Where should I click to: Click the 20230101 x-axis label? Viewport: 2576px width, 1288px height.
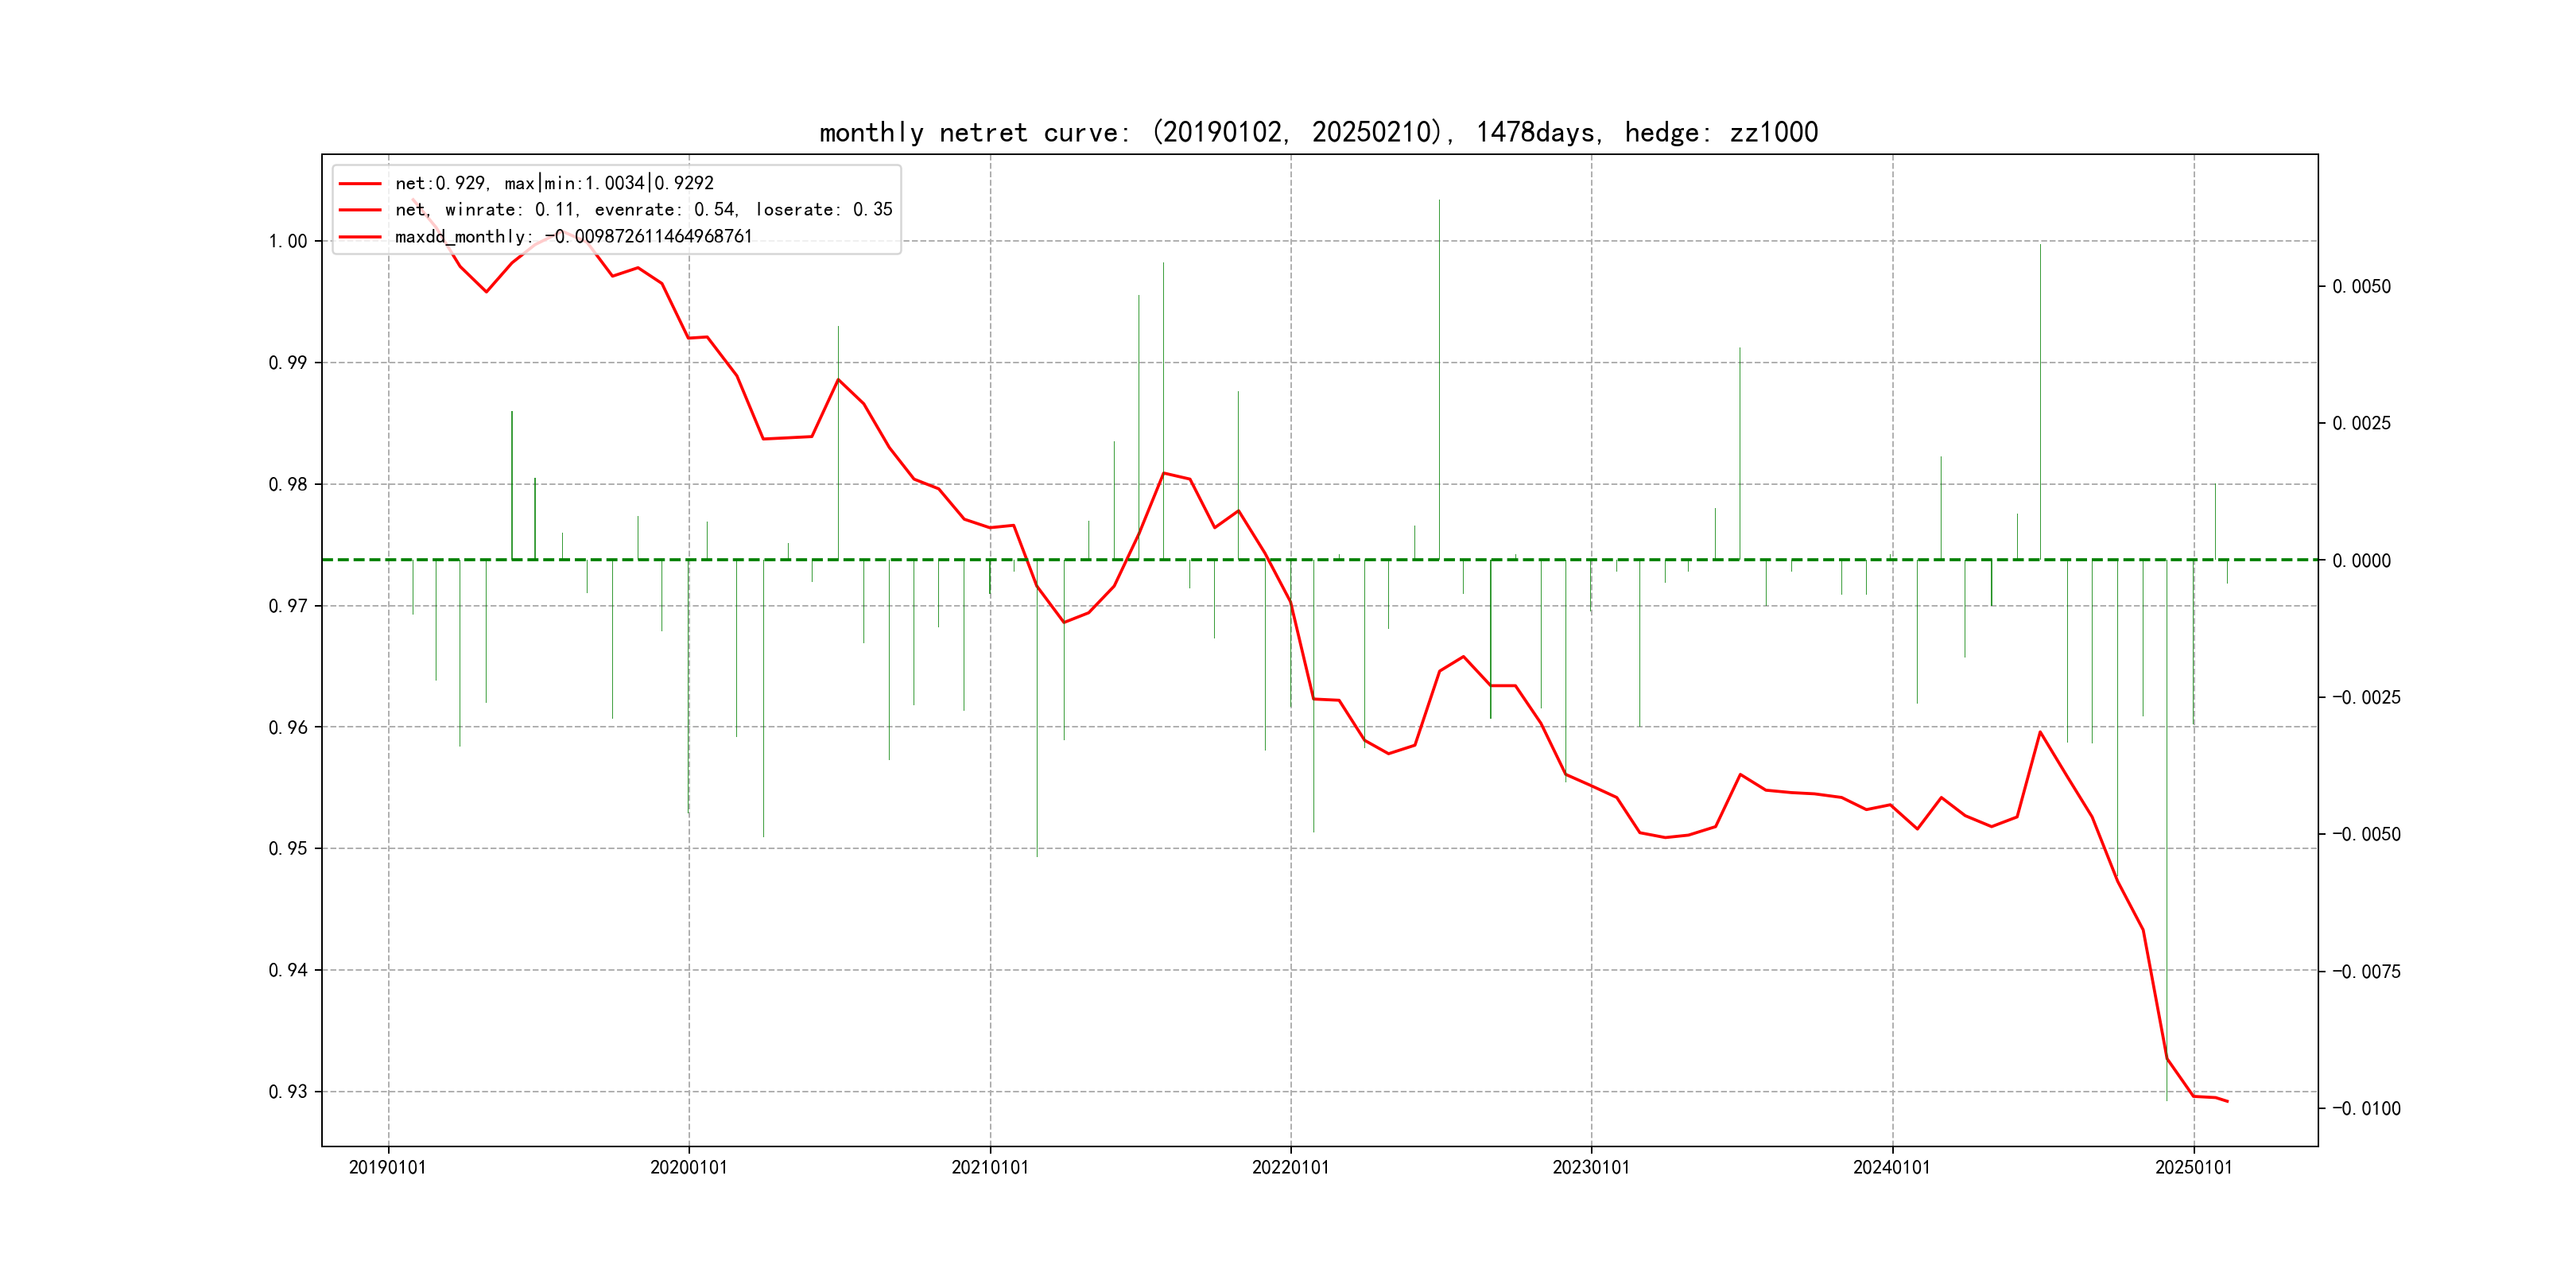1590,1168
